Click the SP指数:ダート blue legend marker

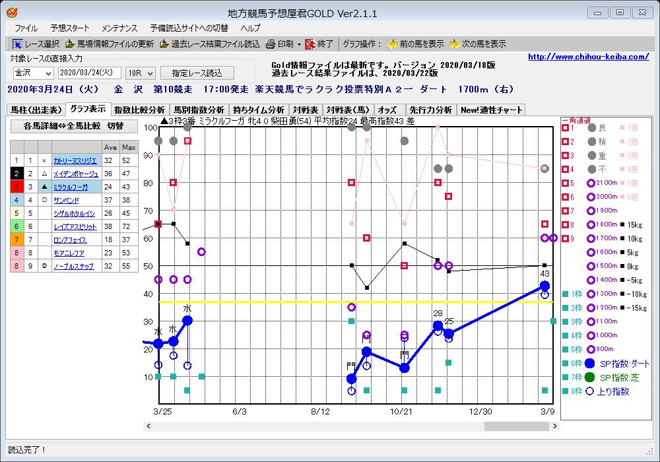590,364
